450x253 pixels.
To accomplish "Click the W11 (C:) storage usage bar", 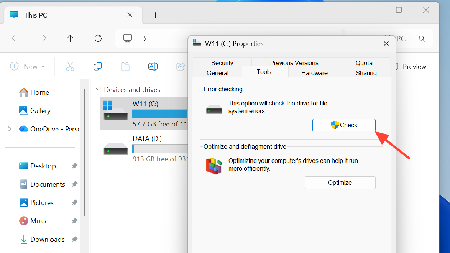I will (x=159, y=114).
